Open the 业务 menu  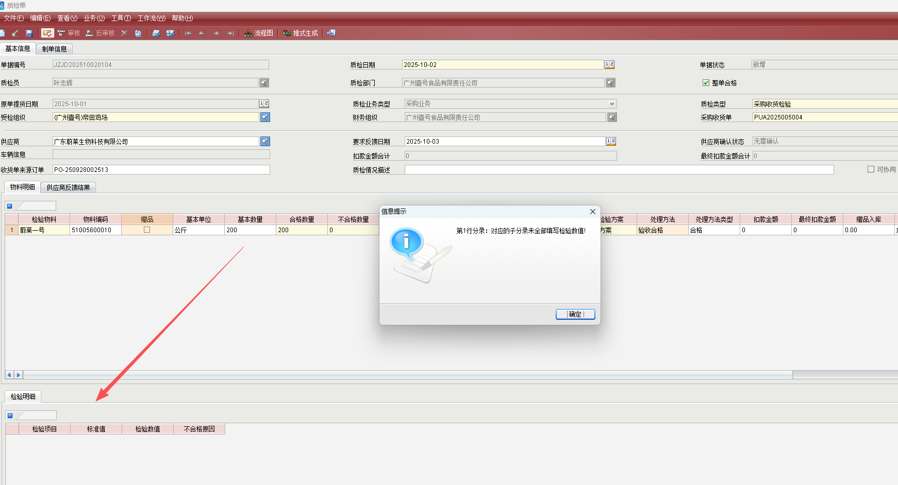click(94, 18)
